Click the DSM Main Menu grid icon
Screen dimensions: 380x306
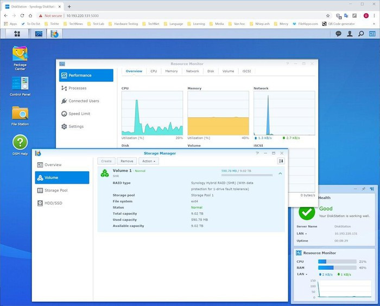pos(17,34)
